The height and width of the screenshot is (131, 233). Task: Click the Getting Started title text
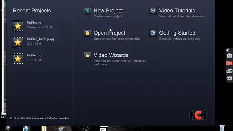[177, 33]
